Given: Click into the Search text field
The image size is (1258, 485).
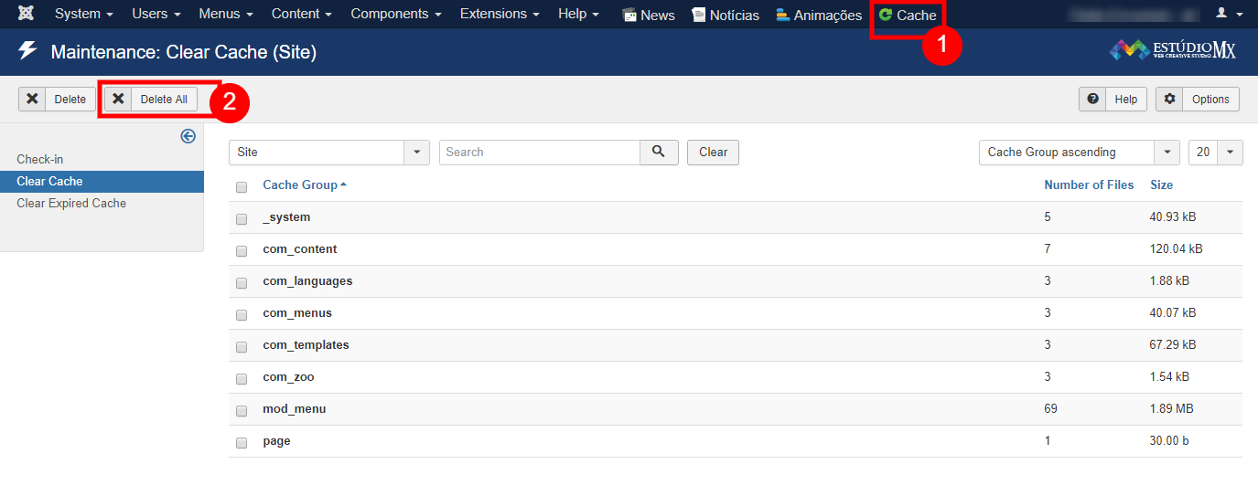Looking at the screenshot, I should click(x=539, y=153).
